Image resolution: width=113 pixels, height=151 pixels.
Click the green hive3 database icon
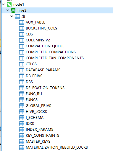click(13, 10)
